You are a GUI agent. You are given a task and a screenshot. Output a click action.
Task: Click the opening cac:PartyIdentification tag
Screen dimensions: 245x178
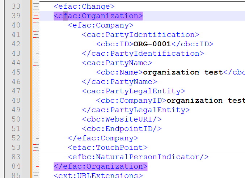141,35
